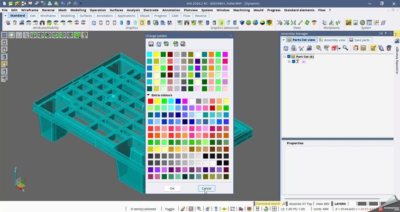Switch to the Assembly view tab
The image size is (400, 212).
tap(332, 40)
